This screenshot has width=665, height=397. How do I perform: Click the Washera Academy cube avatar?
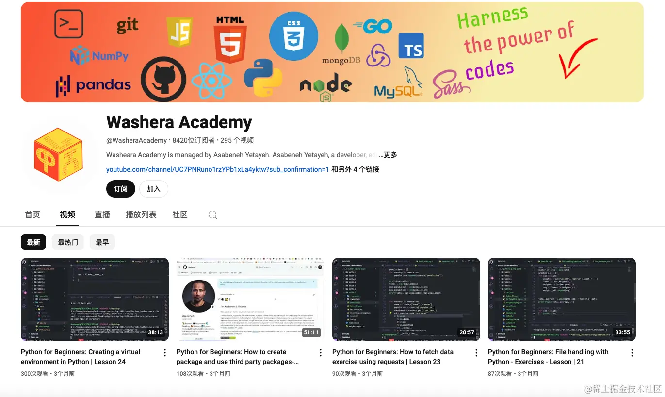point(59,154)
